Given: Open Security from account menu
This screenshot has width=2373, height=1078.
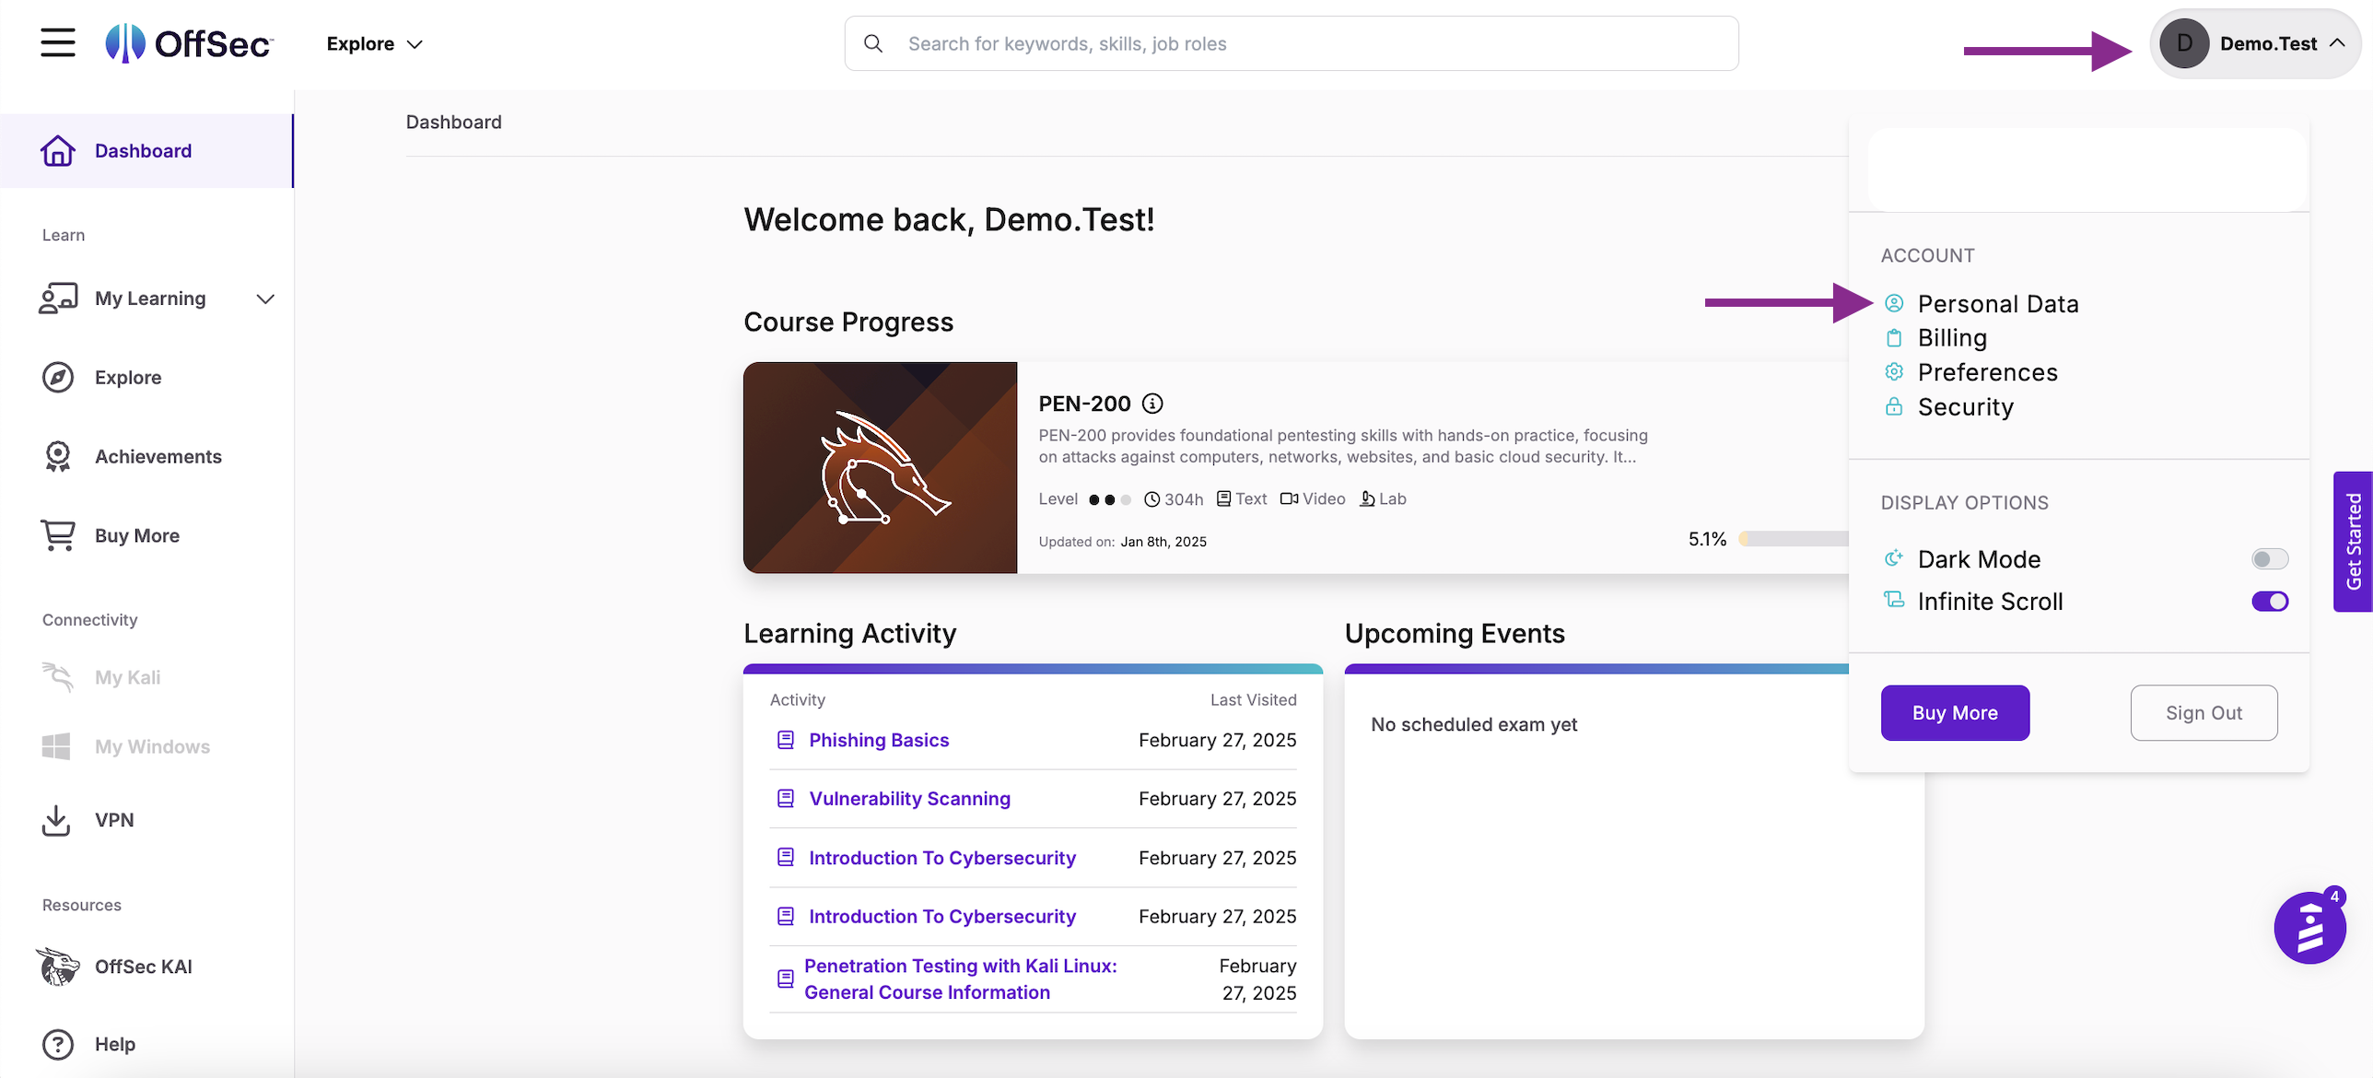Looking at the screenshot, I should click(x=1965, y=406).
